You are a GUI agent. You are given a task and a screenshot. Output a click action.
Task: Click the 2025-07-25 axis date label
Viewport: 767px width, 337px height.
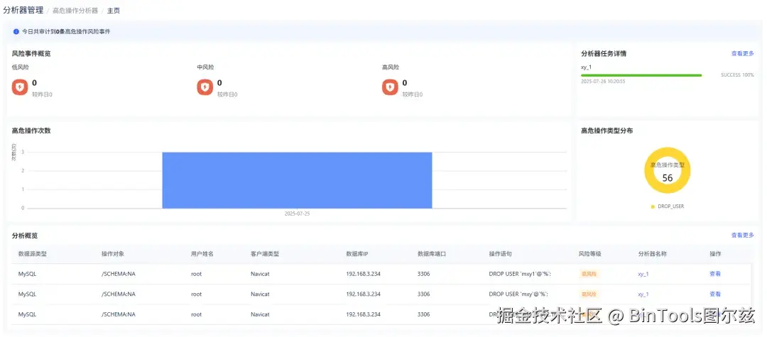(x=297, y=214)
